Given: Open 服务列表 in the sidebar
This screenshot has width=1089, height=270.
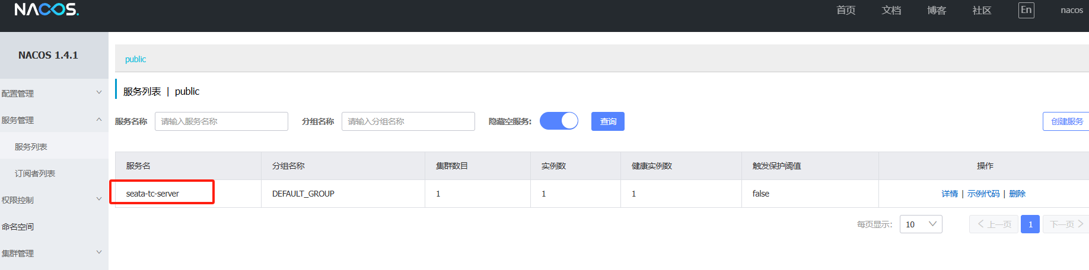Looking at the screenshot, I should [x=31, y=147].
